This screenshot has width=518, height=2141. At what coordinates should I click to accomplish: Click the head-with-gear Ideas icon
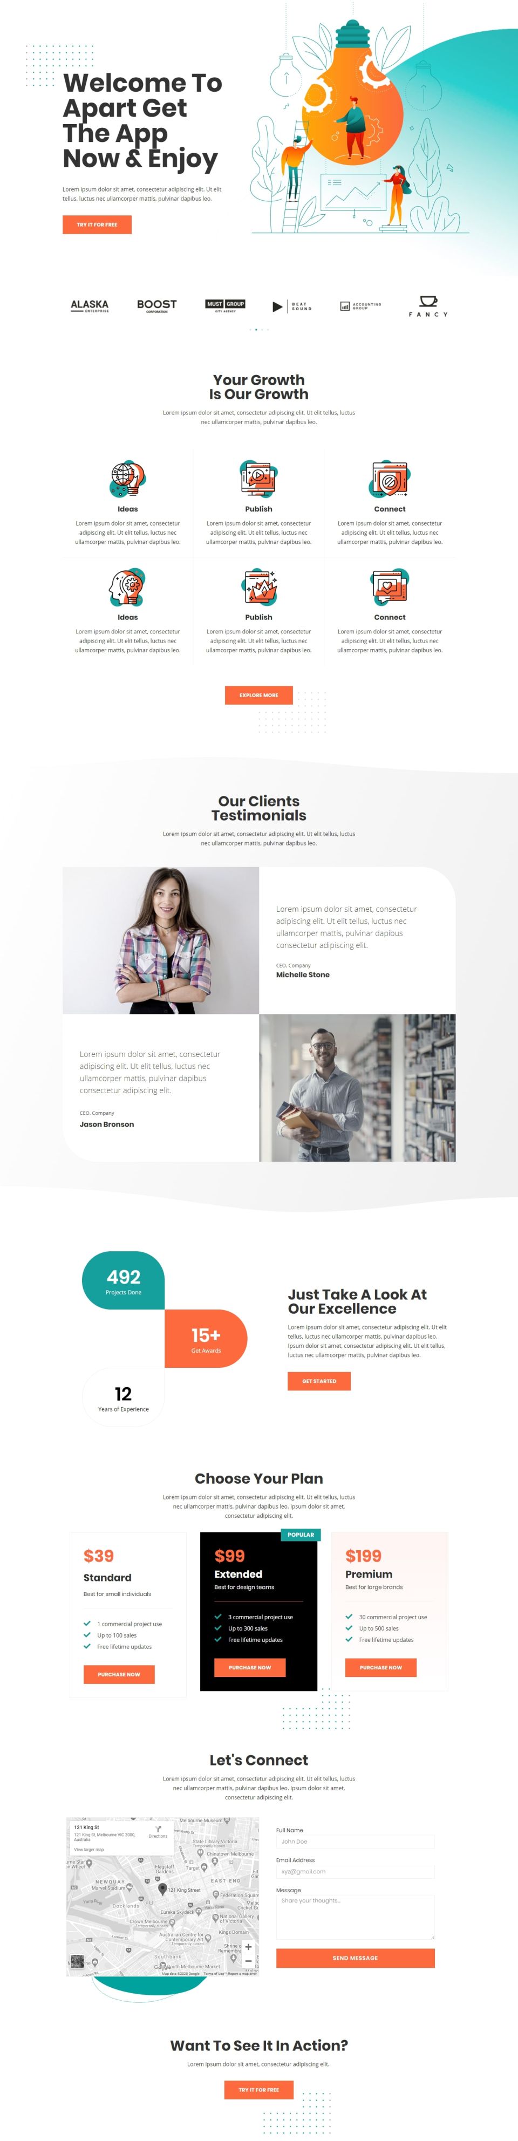click(127, 588)
